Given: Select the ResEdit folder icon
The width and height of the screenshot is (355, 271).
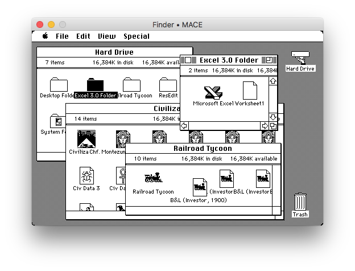Looking at the screenshot, I should point(168,84).
